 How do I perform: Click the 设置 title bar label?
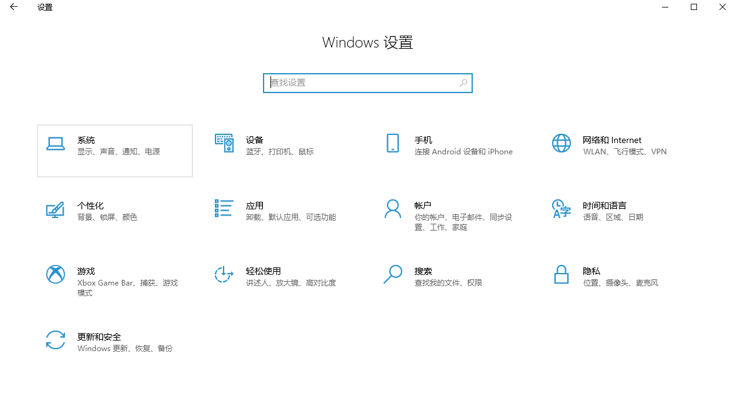(x=44, y=7)
